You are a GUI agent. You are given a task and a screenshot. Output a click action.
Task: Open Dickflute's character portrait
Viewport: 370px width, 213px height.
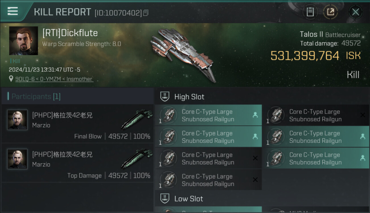23,41
